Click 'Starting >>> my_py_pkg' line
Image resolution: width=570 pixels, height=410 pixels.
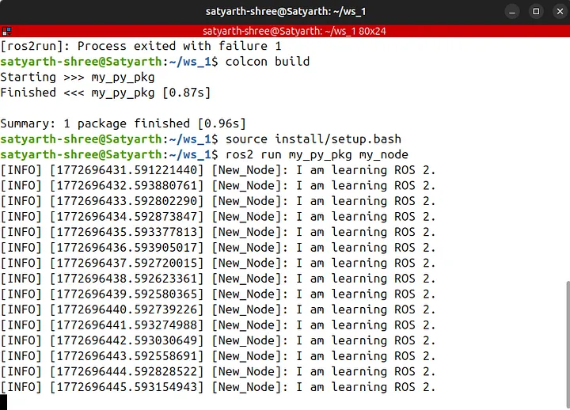tap(78, 78)
